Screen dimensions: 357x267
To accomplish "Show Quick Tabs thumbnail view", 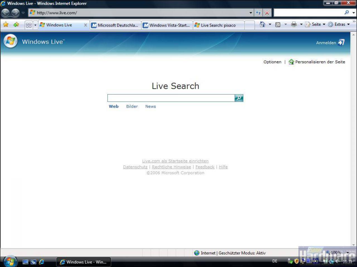I will click(29, 25).
